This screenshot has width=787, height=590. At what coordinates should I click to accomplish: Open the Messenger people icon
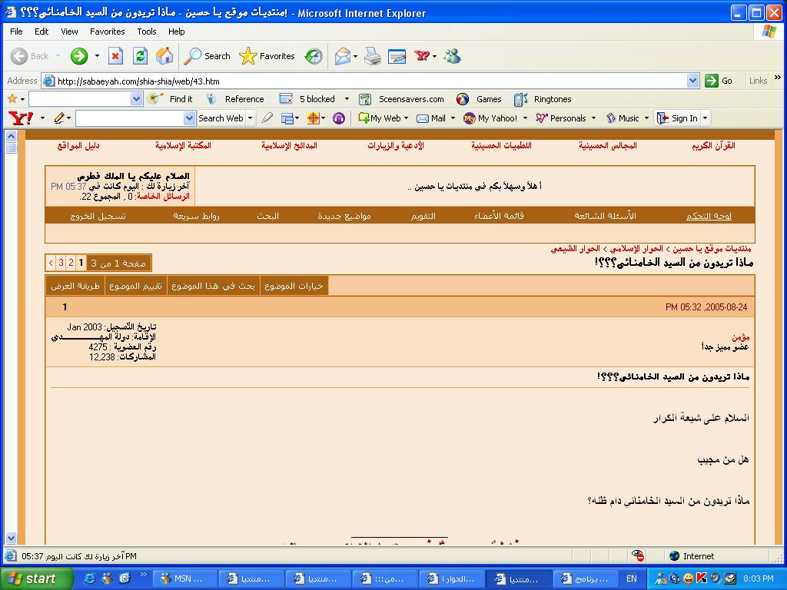pyautogui.click(x=452, y=56)
